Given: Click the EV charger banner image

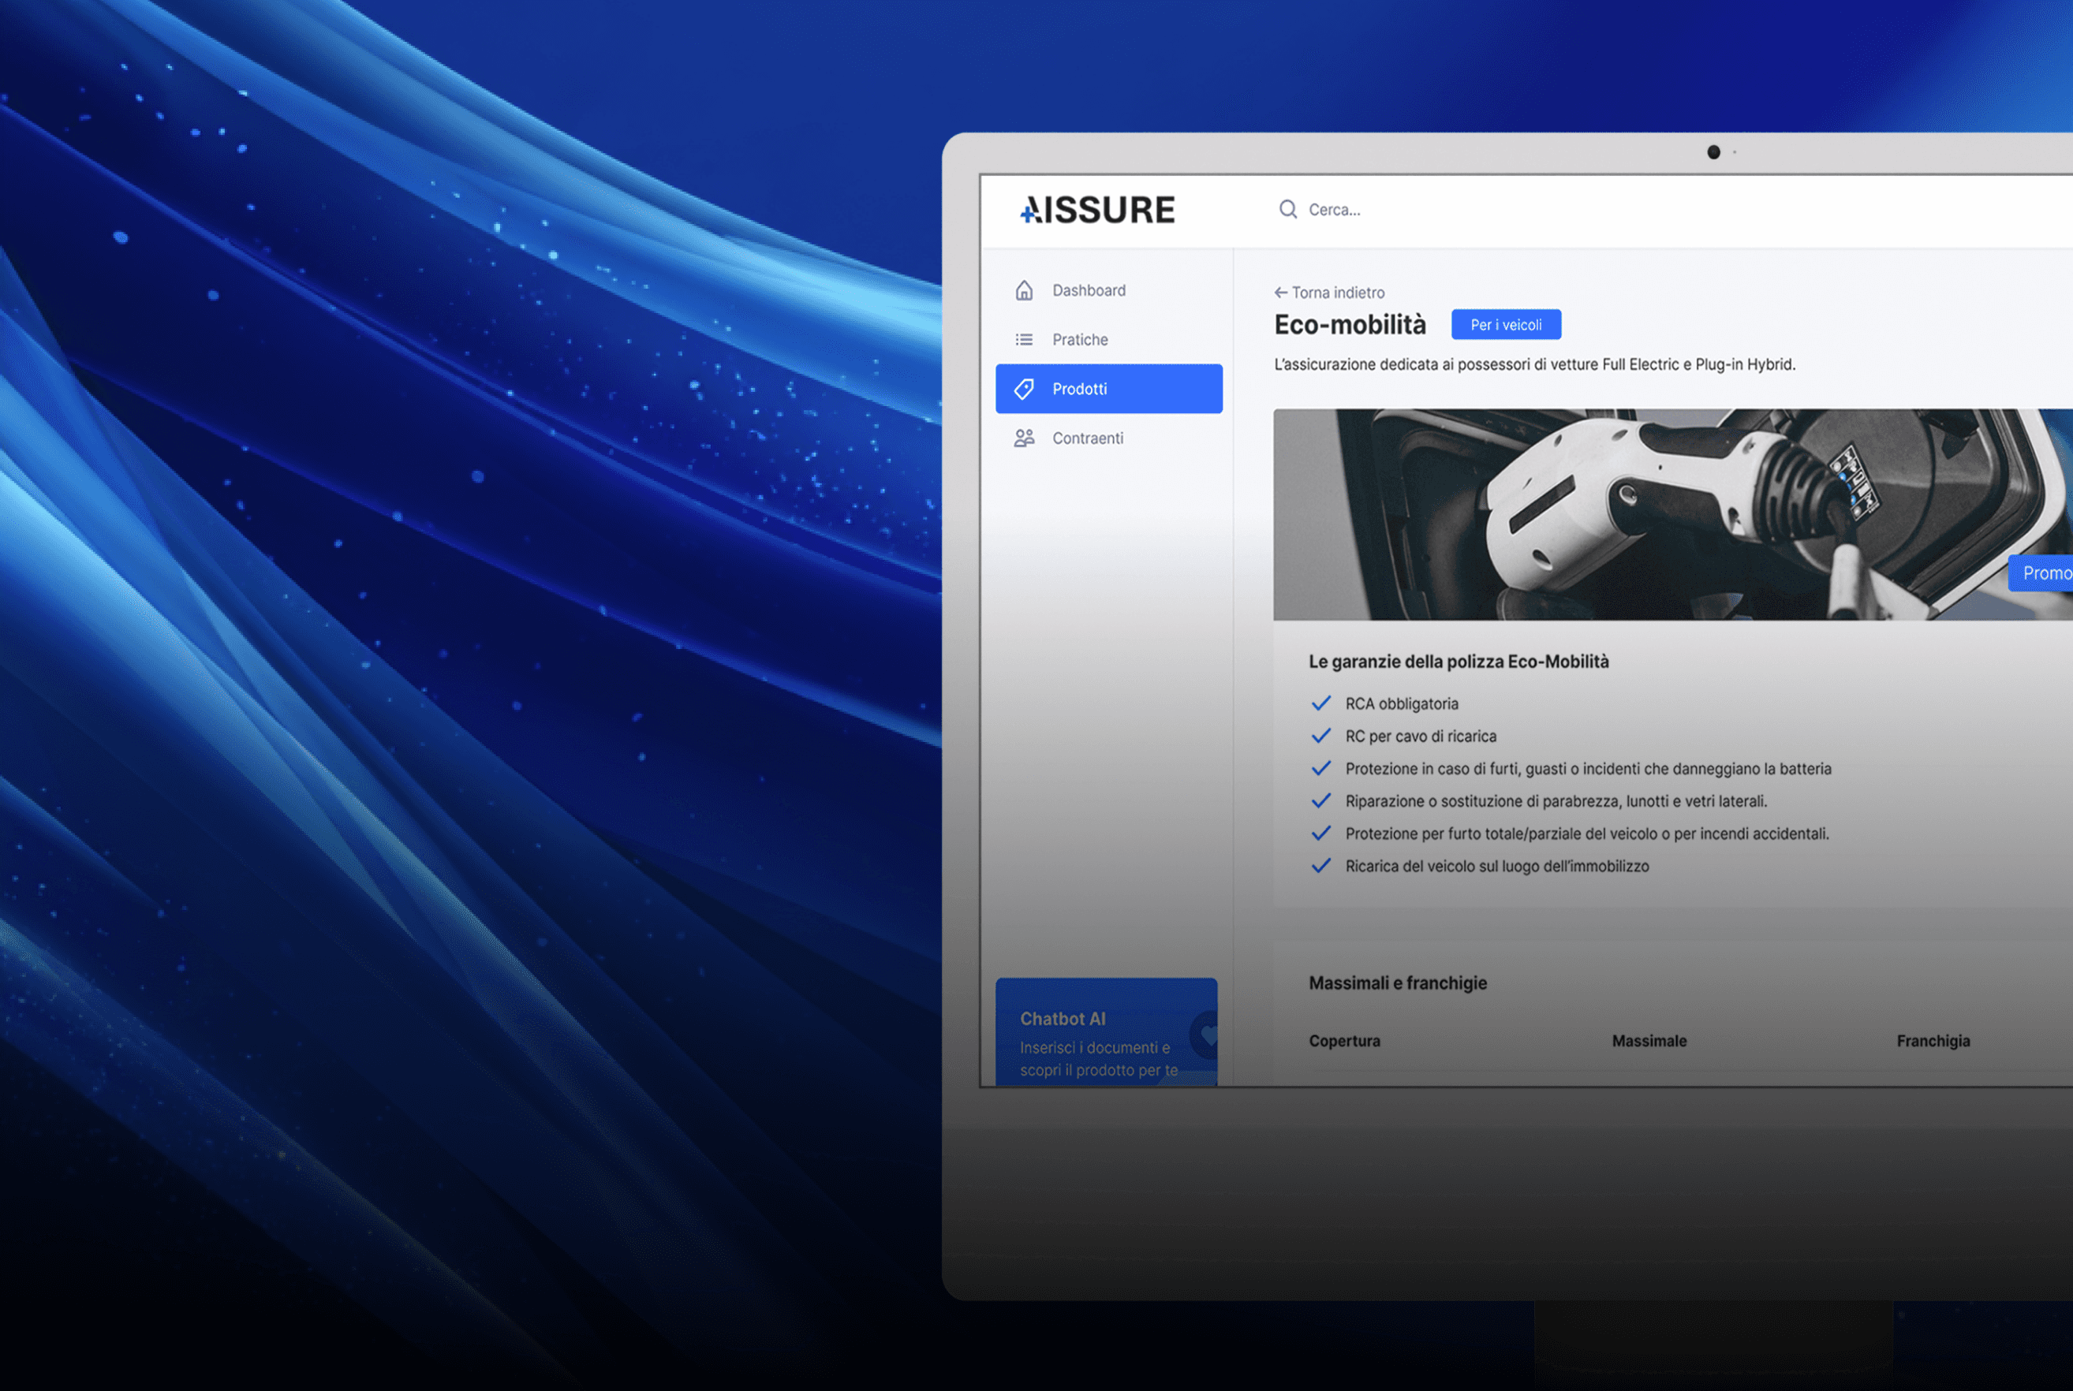Looking at the screenshot, I should pyautogui.click(x=1642, y=514).
